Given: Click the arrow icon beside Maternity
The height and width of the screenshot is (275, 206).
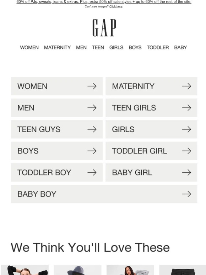Looking at the screenshot, I should 186,86.
